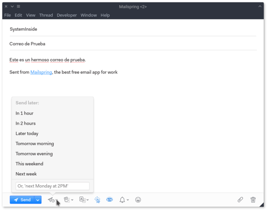The image size is (268, 211).
Task: Expand the translate dropdown arrow
Action: pos(88,200)
